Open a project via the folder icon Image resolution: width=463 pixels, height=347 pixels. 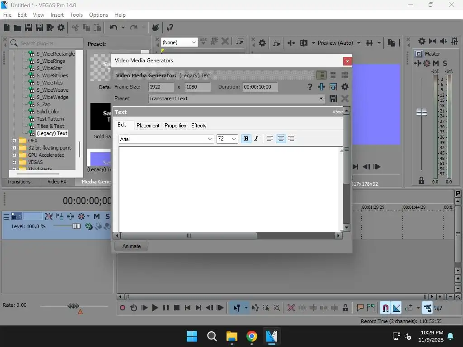tap(18, 28)
